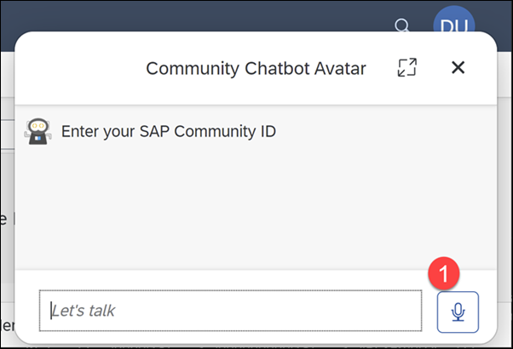Open the DU user profile avatar
The image size is (513, 349).
[454, 20]
